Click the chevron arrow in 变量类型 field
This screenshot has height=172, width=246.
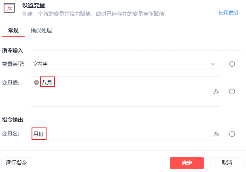(x=213, y=64)
